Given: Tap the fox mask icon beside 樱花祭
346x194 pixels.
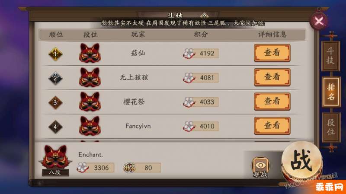Looking at the screenshot, I should pyautogui.click(x=90, y=102).
